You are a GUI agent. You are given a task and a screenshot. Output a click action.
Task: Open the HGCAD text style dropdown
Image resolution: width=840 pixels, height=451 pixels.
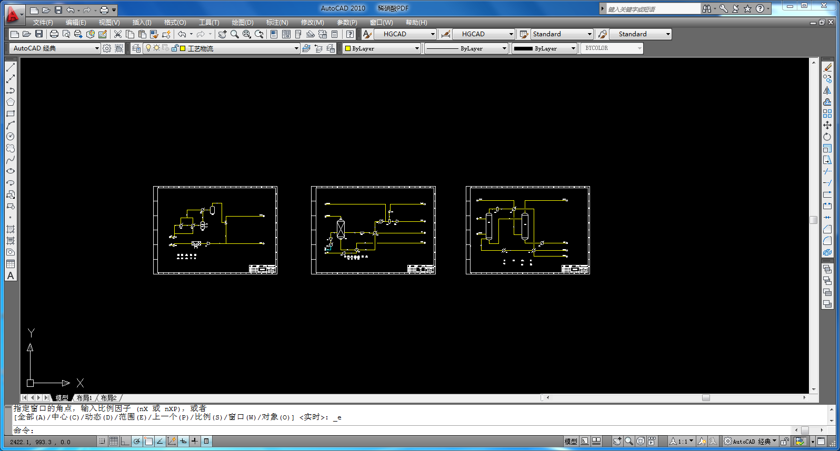(433, 34)
